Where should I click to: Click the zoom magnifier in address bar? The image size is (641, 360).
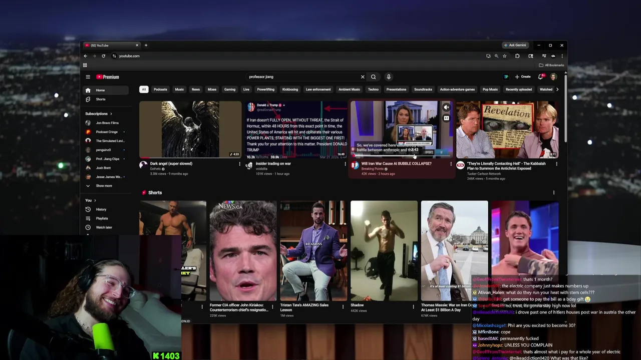[496, 56]
